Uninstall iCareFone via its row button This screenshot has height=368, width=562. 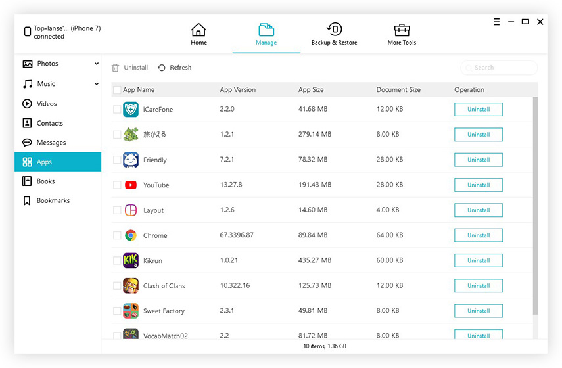coord(479,109)
